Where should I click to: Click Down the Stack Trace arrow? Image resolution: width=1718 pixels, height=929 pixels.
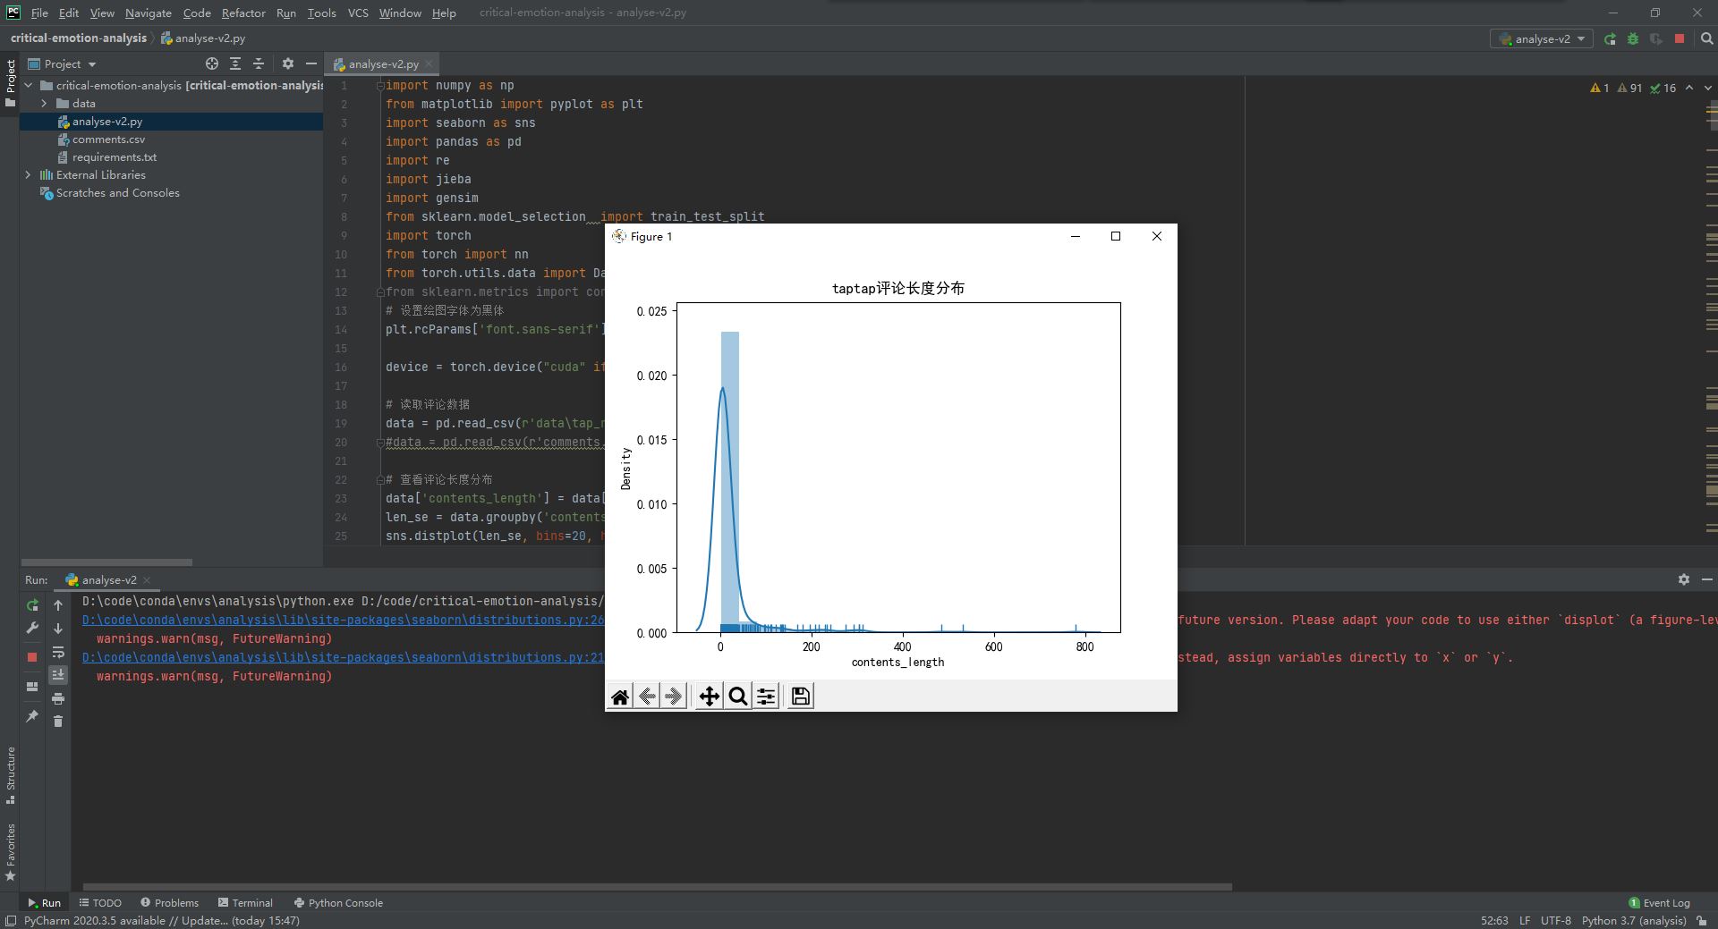(58, 629)
